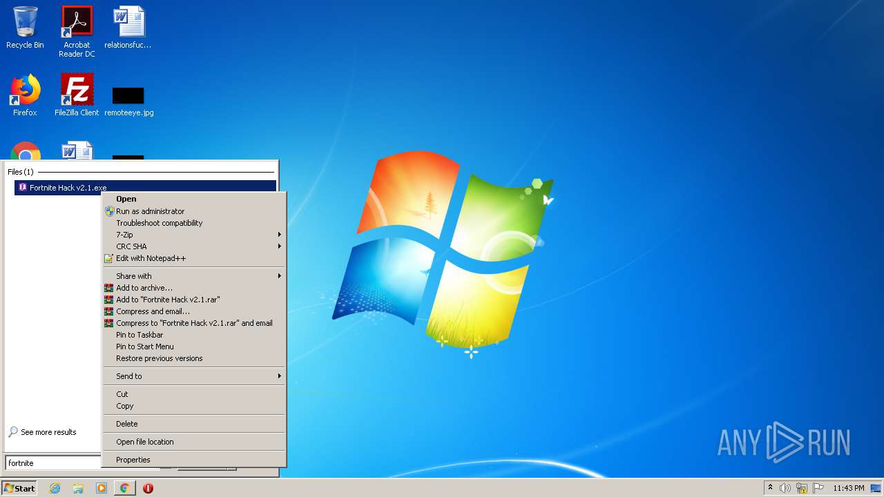The image size is (884, 497).
Task: Choose Run as administrator
Action: pos(193,211)
